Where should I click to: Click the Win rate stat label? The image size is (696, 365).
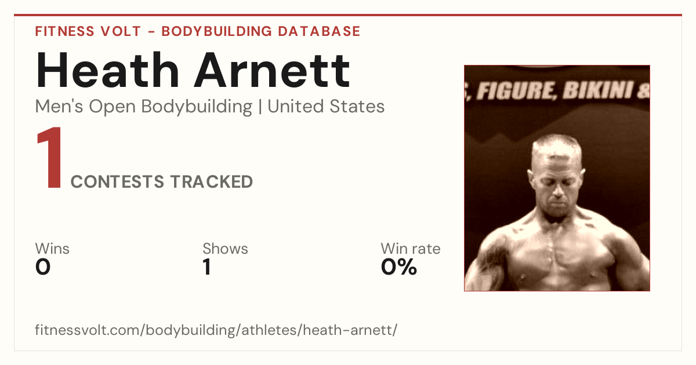[x=411, y=249]
